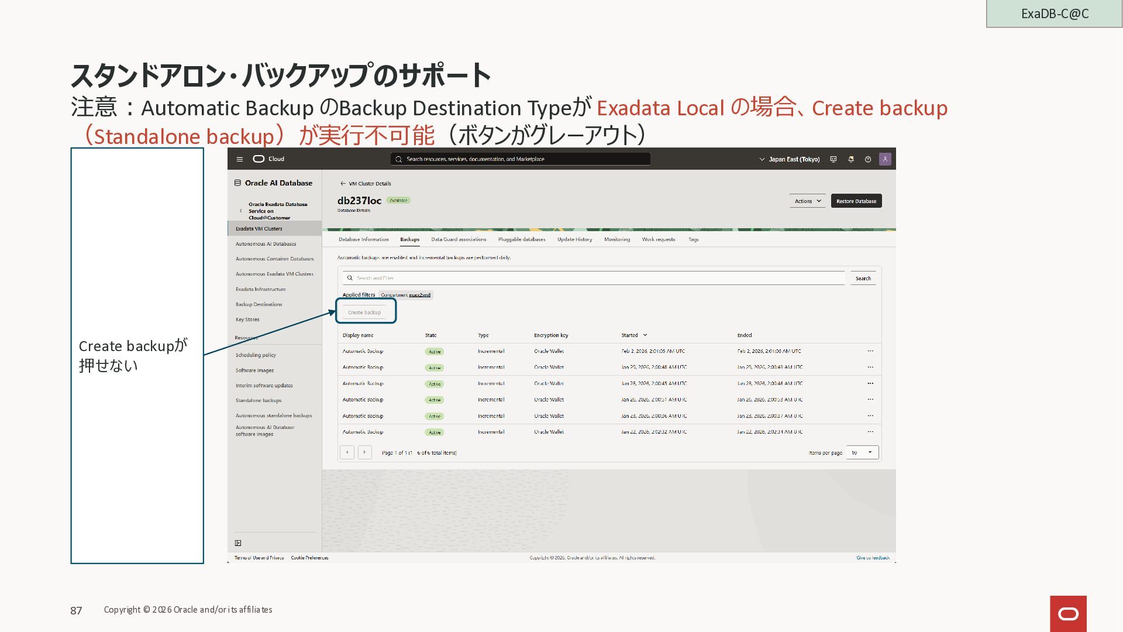Open the row actions menu for the Feb 2 backup
Viewport: 1123px width, 632px height.
[x=870, y=351]
